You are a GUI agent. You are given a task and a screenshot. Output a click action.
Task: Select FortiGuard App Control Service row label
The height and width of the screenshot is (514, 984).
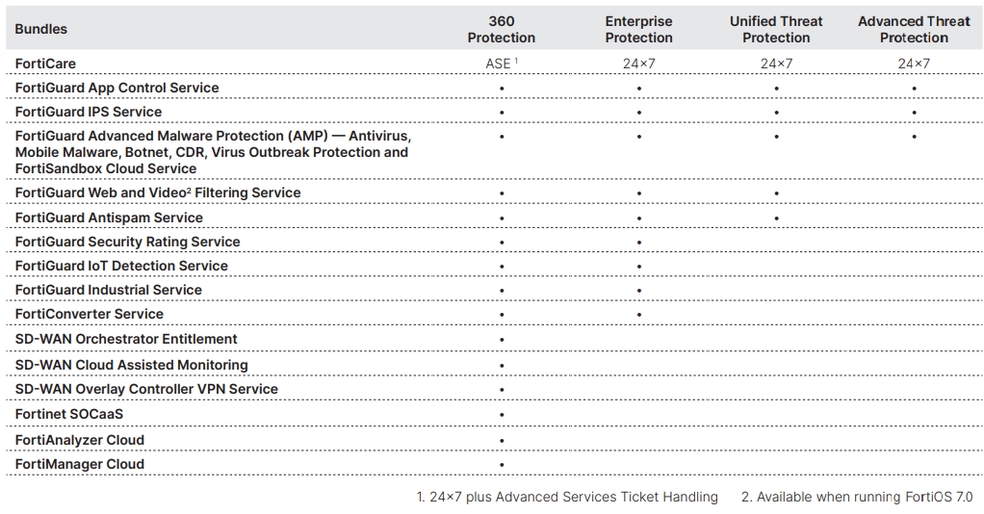pos(117,88)
